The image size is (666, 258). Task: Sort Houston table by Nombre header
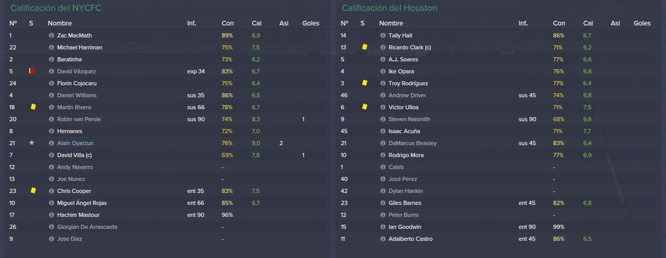[391, 23]
